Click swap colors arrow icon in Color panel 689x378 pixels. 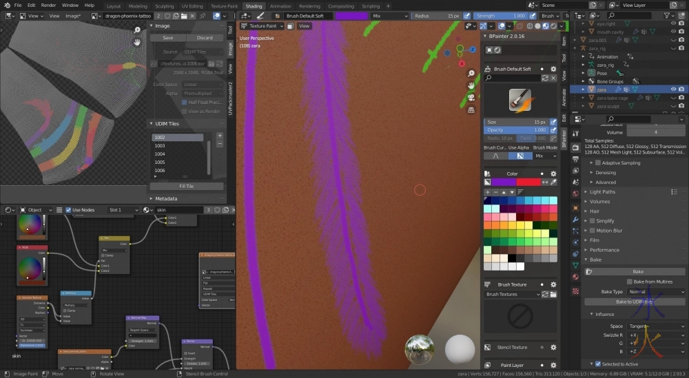coord(545,182)
